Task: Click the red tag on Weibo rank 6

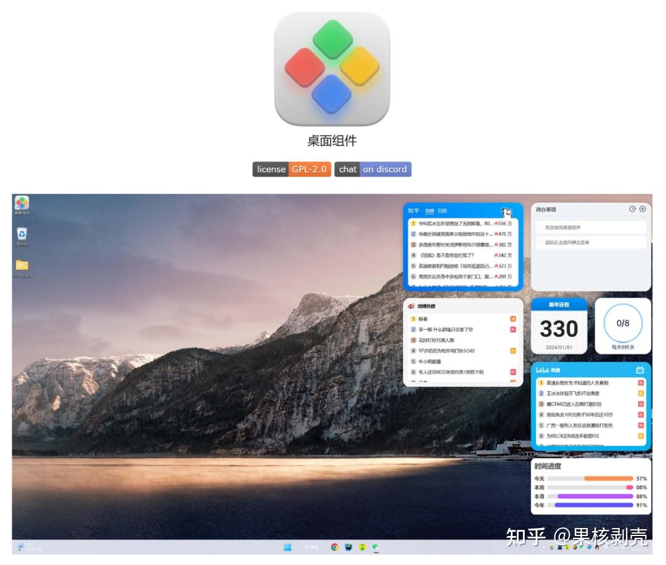Action: click(x=513, y=372)
